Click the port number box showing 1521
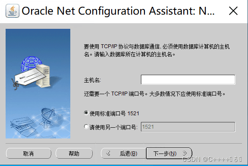Viewport: 248px width, 166px height. pos(188,127)
